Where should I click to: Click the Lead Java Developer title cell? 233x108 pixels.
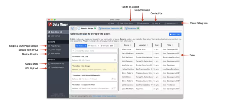pyautogui.click(x=171, y=69)
